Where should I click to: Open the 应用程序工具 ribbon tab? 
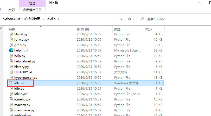click(32, 10)
